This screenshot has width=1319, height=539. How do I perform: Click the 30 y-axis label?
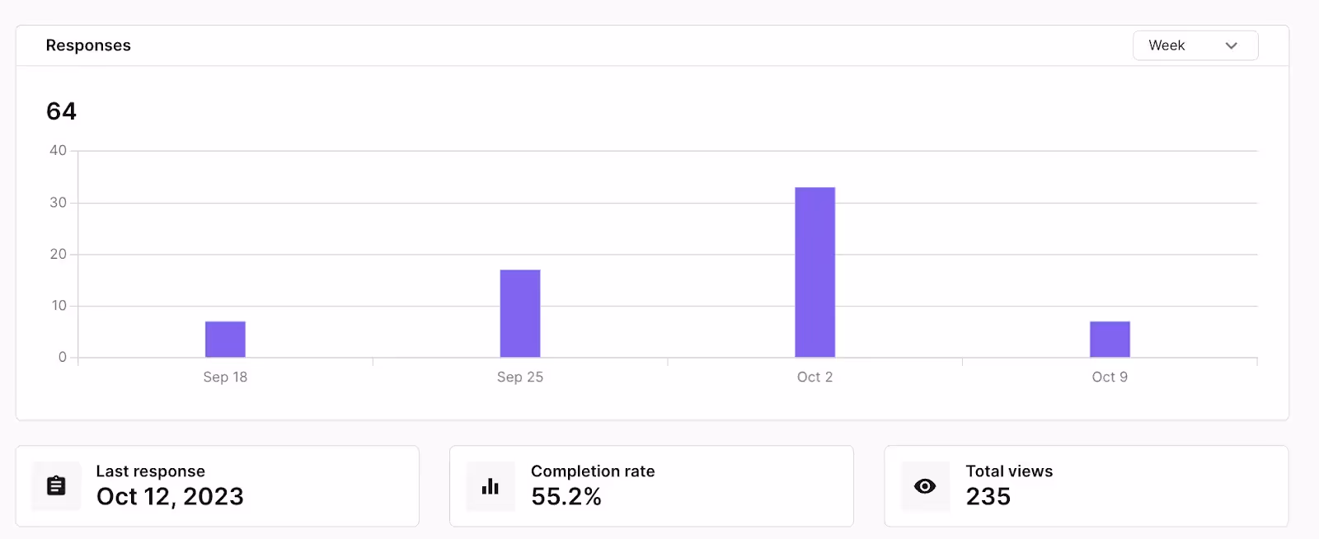(58, 203)
